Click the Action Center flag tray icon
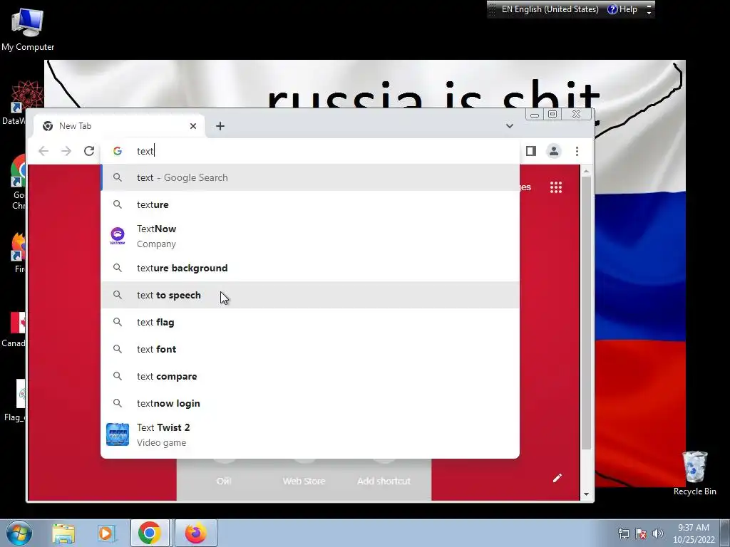 click(x=641, y=533)
